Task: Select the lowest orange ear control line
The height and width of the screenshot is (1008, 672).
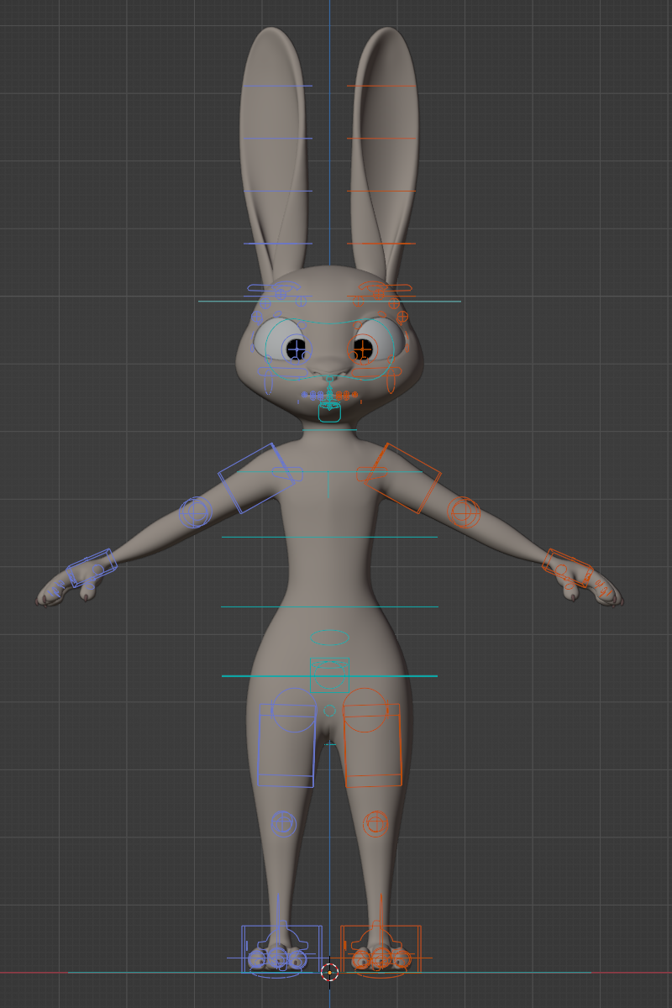Action: pos(381,244)
